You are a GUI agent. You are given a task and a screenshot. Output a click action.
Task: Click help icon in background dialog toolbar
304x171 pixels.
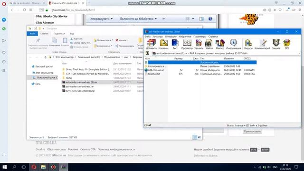point(210,19)
